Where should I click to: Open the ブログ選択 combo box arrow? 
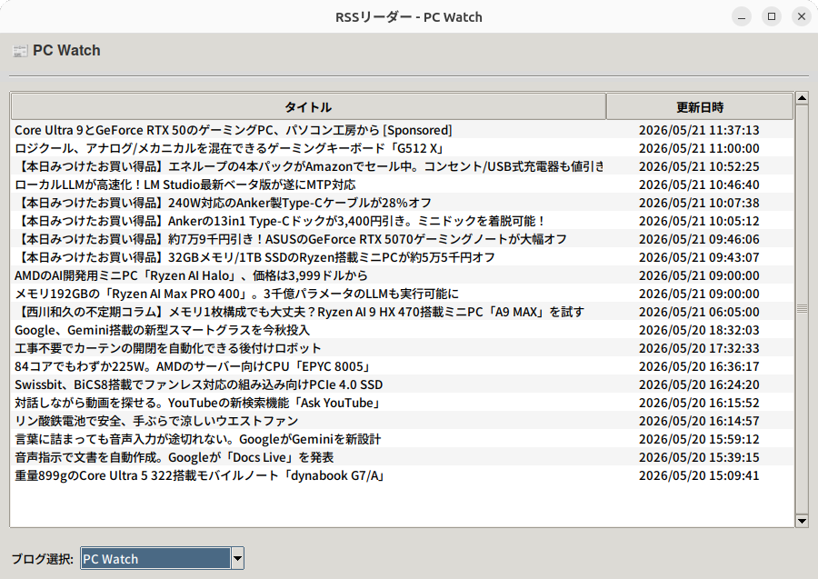pos(237,559)
